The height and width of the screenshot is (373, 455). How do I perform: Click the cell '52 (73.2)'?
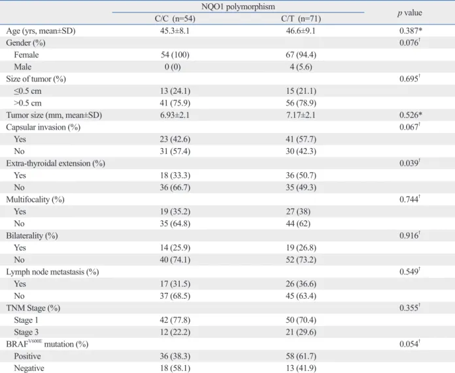click(x=301, y=260)
